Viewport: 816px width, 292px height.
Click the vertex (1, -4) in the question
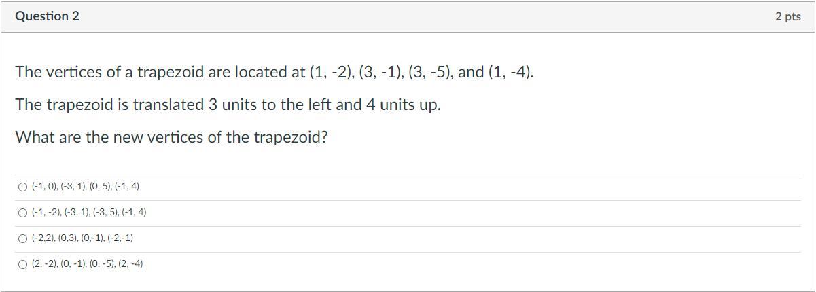[510, 73]
